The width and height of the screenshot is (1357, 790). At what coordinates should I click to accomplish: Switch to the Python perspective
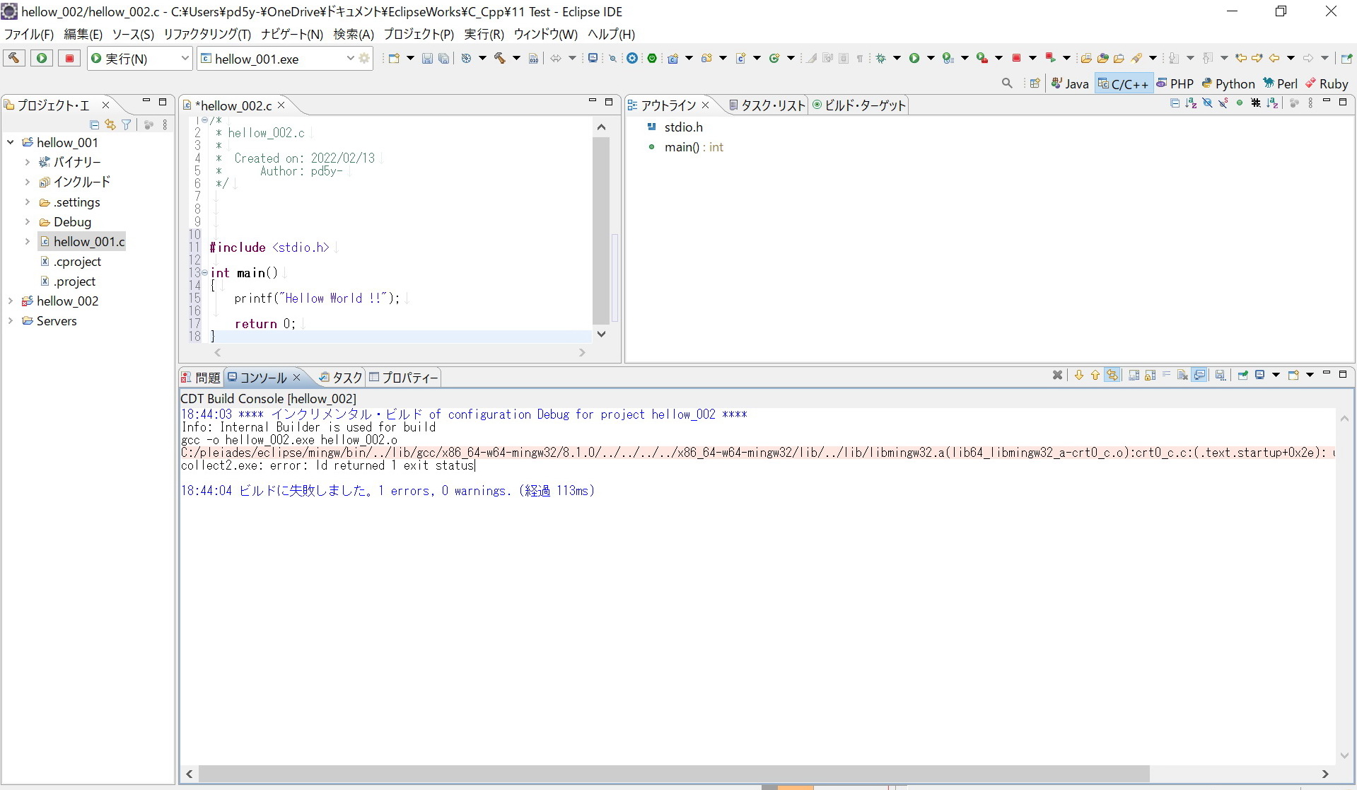pos(1228,83)
